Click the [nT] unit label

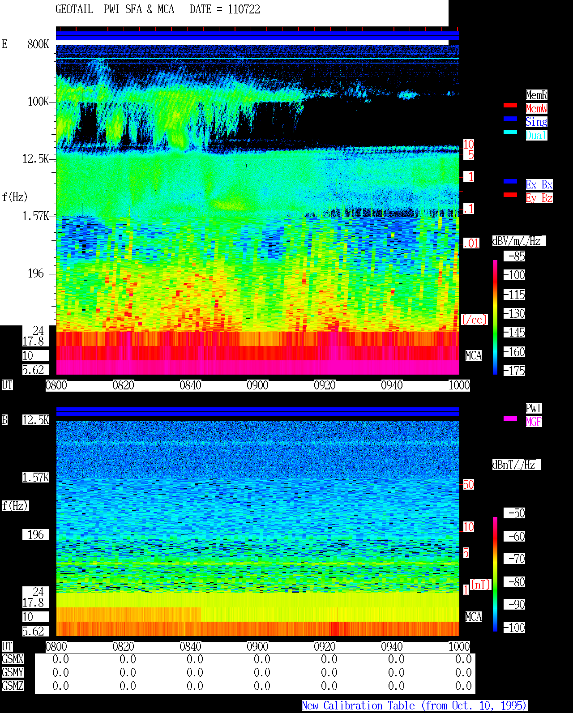point(481,585)
